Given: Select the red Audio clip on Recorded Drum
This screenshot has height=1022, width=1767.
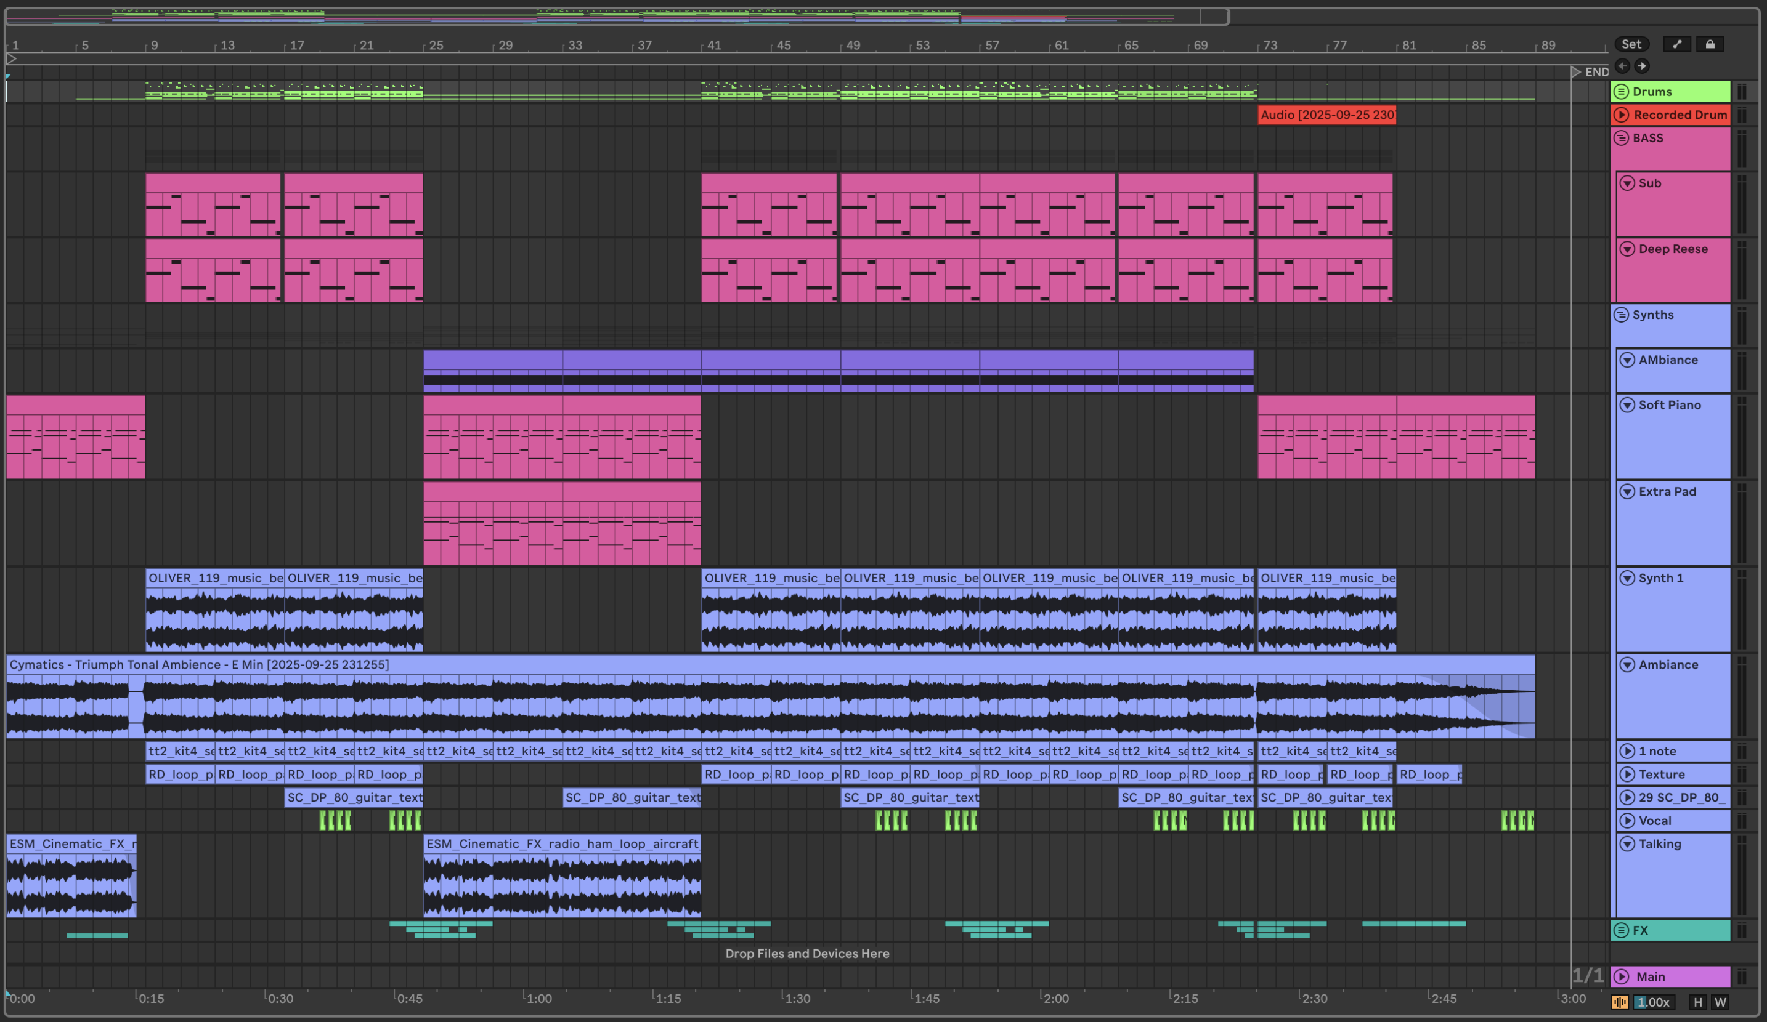Looking at the screenshot, I should tap(1326, 115).
